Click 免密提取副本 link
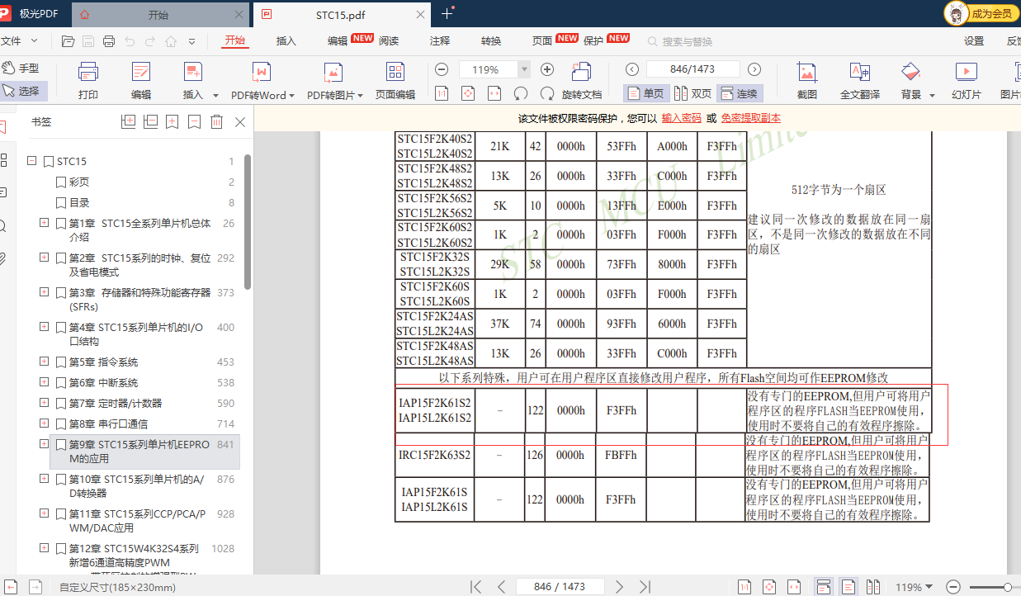 click(751, 118)
